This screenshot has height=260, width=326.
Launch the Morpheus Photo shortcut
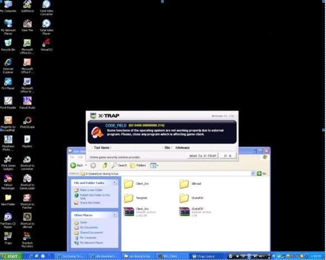(x=8, y=143)
